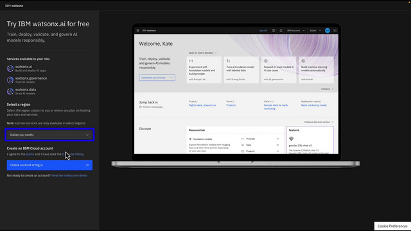Click Upgrade link in laptop preview header

point(263,30)
